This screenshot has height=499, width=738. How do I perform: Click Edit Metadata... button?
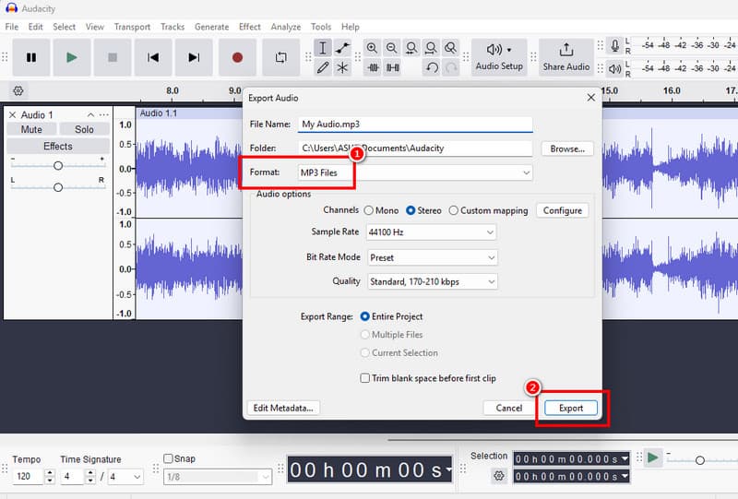(x=283, y=408)
